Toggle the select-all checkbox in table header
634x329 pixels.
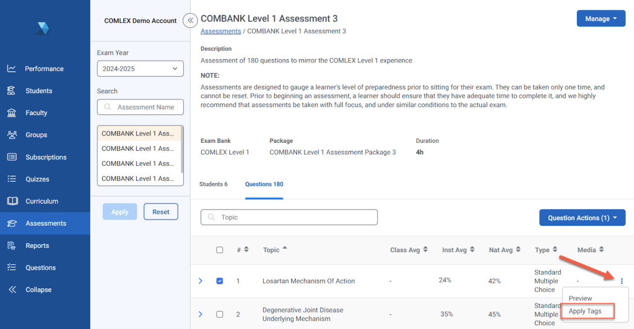(x=220, y=250)
